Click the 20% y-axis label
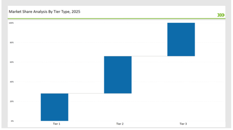The width and height of the screenshot is (233, 130). coord(12,102)
